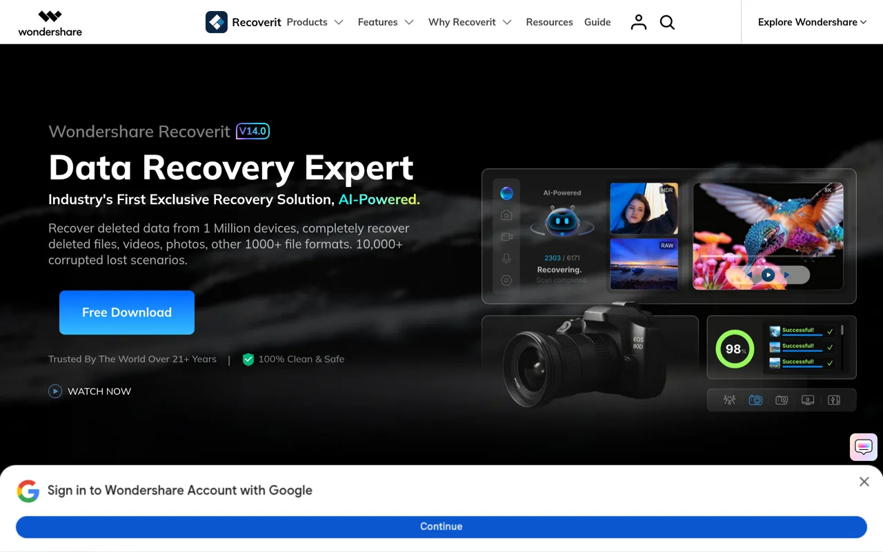883x552 pixels.
Task: Click 'Sign in to Wondershare Account with Google' text
Action: coord(180,491)
